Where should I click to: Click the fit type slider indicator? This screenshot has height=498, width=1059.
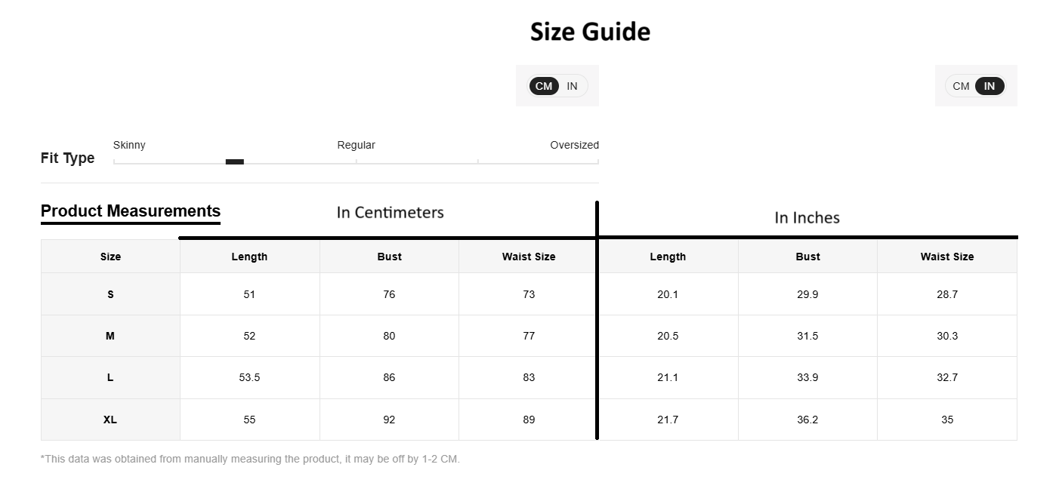(x=235, y=161)
